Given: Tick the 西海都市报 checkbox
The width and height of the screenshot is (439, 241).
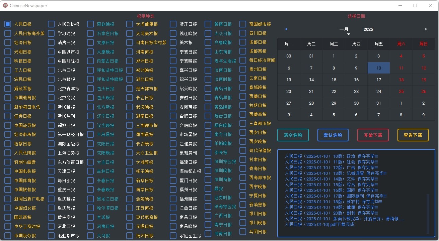Looking at the screenshot, I should 243,177.
